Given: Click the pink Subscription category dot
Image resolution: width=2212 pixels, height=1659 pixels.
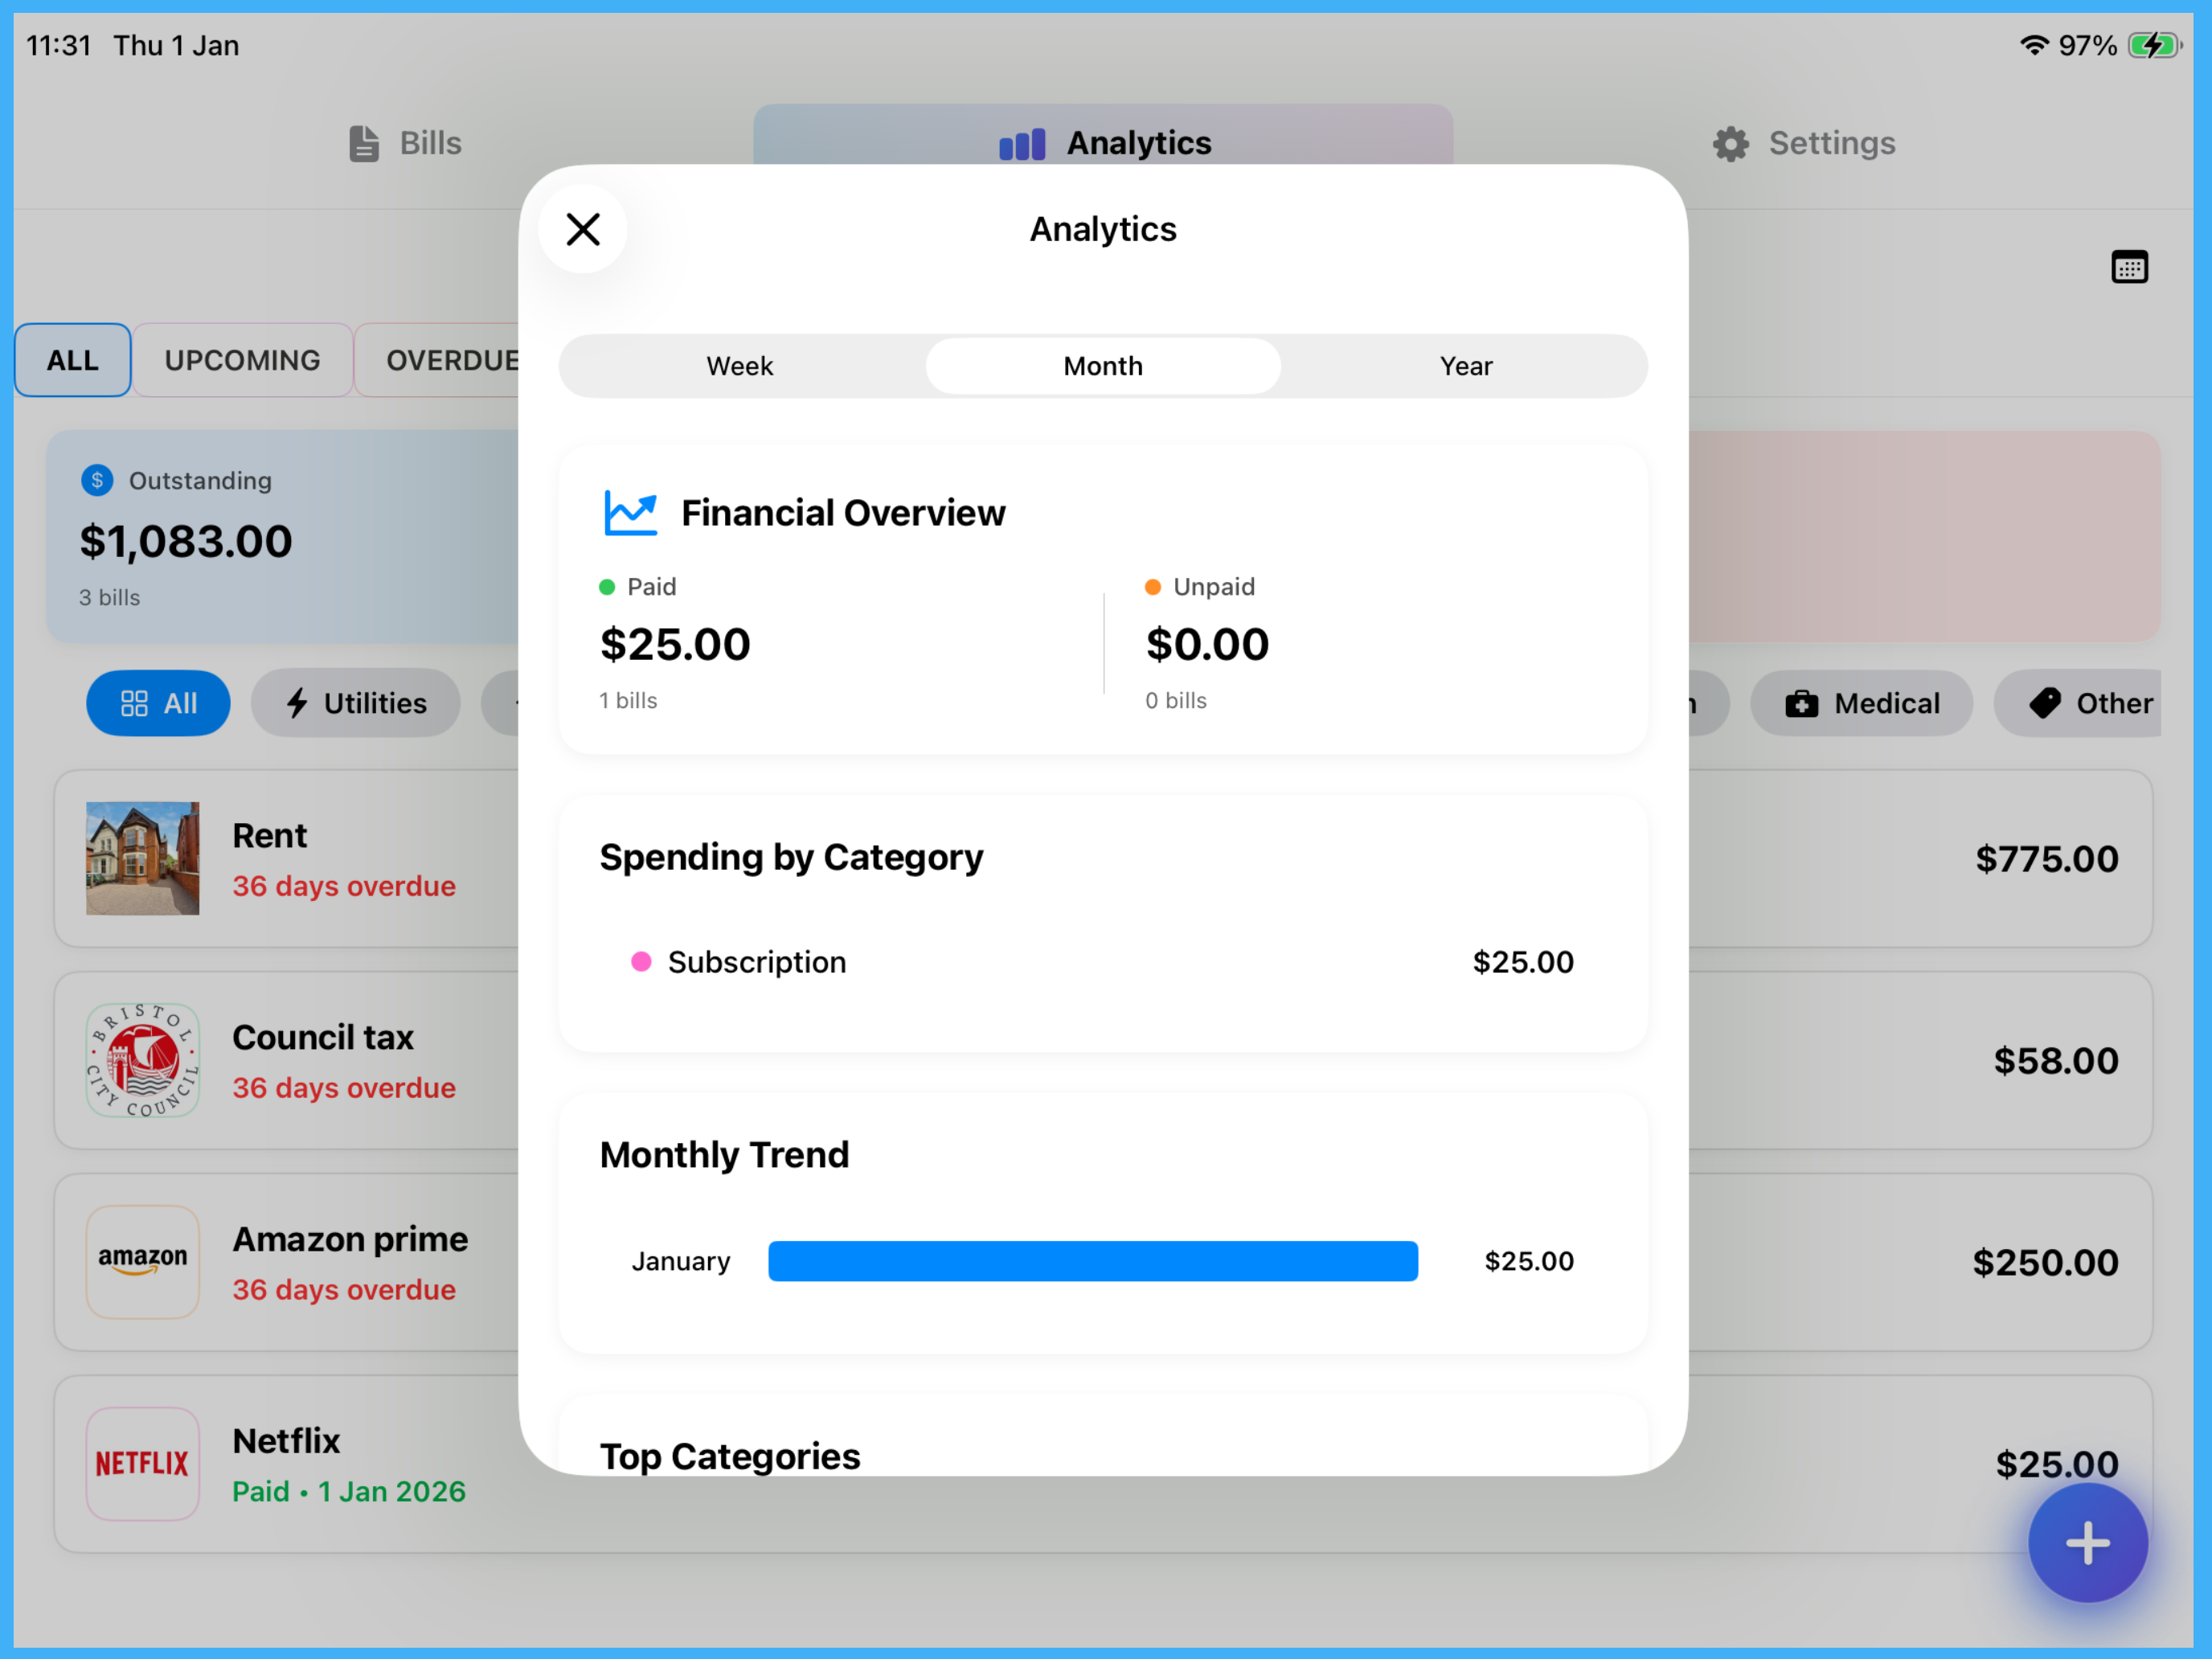Looking at the screenshot, I should pos(642,962).
